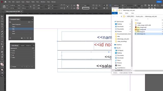The image size is (163, 91).
Task: Click the Name column header in Explorer
Action: point(137,20)
